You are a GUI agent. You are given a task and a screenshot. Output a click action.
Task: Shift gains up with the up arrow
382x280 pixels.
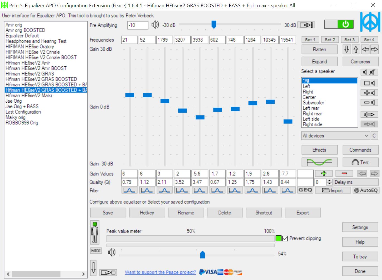[x=356, y=50]
